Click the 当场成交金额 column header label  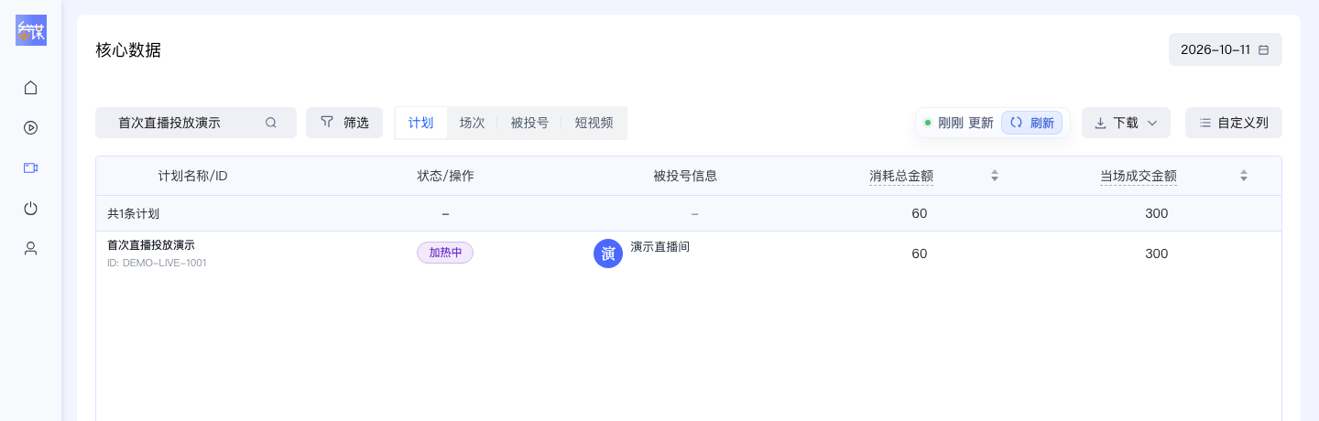[x=1139, y=176]
